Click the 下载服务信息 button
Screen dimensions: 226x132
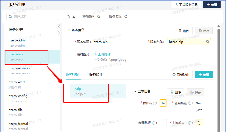[186, 5]
